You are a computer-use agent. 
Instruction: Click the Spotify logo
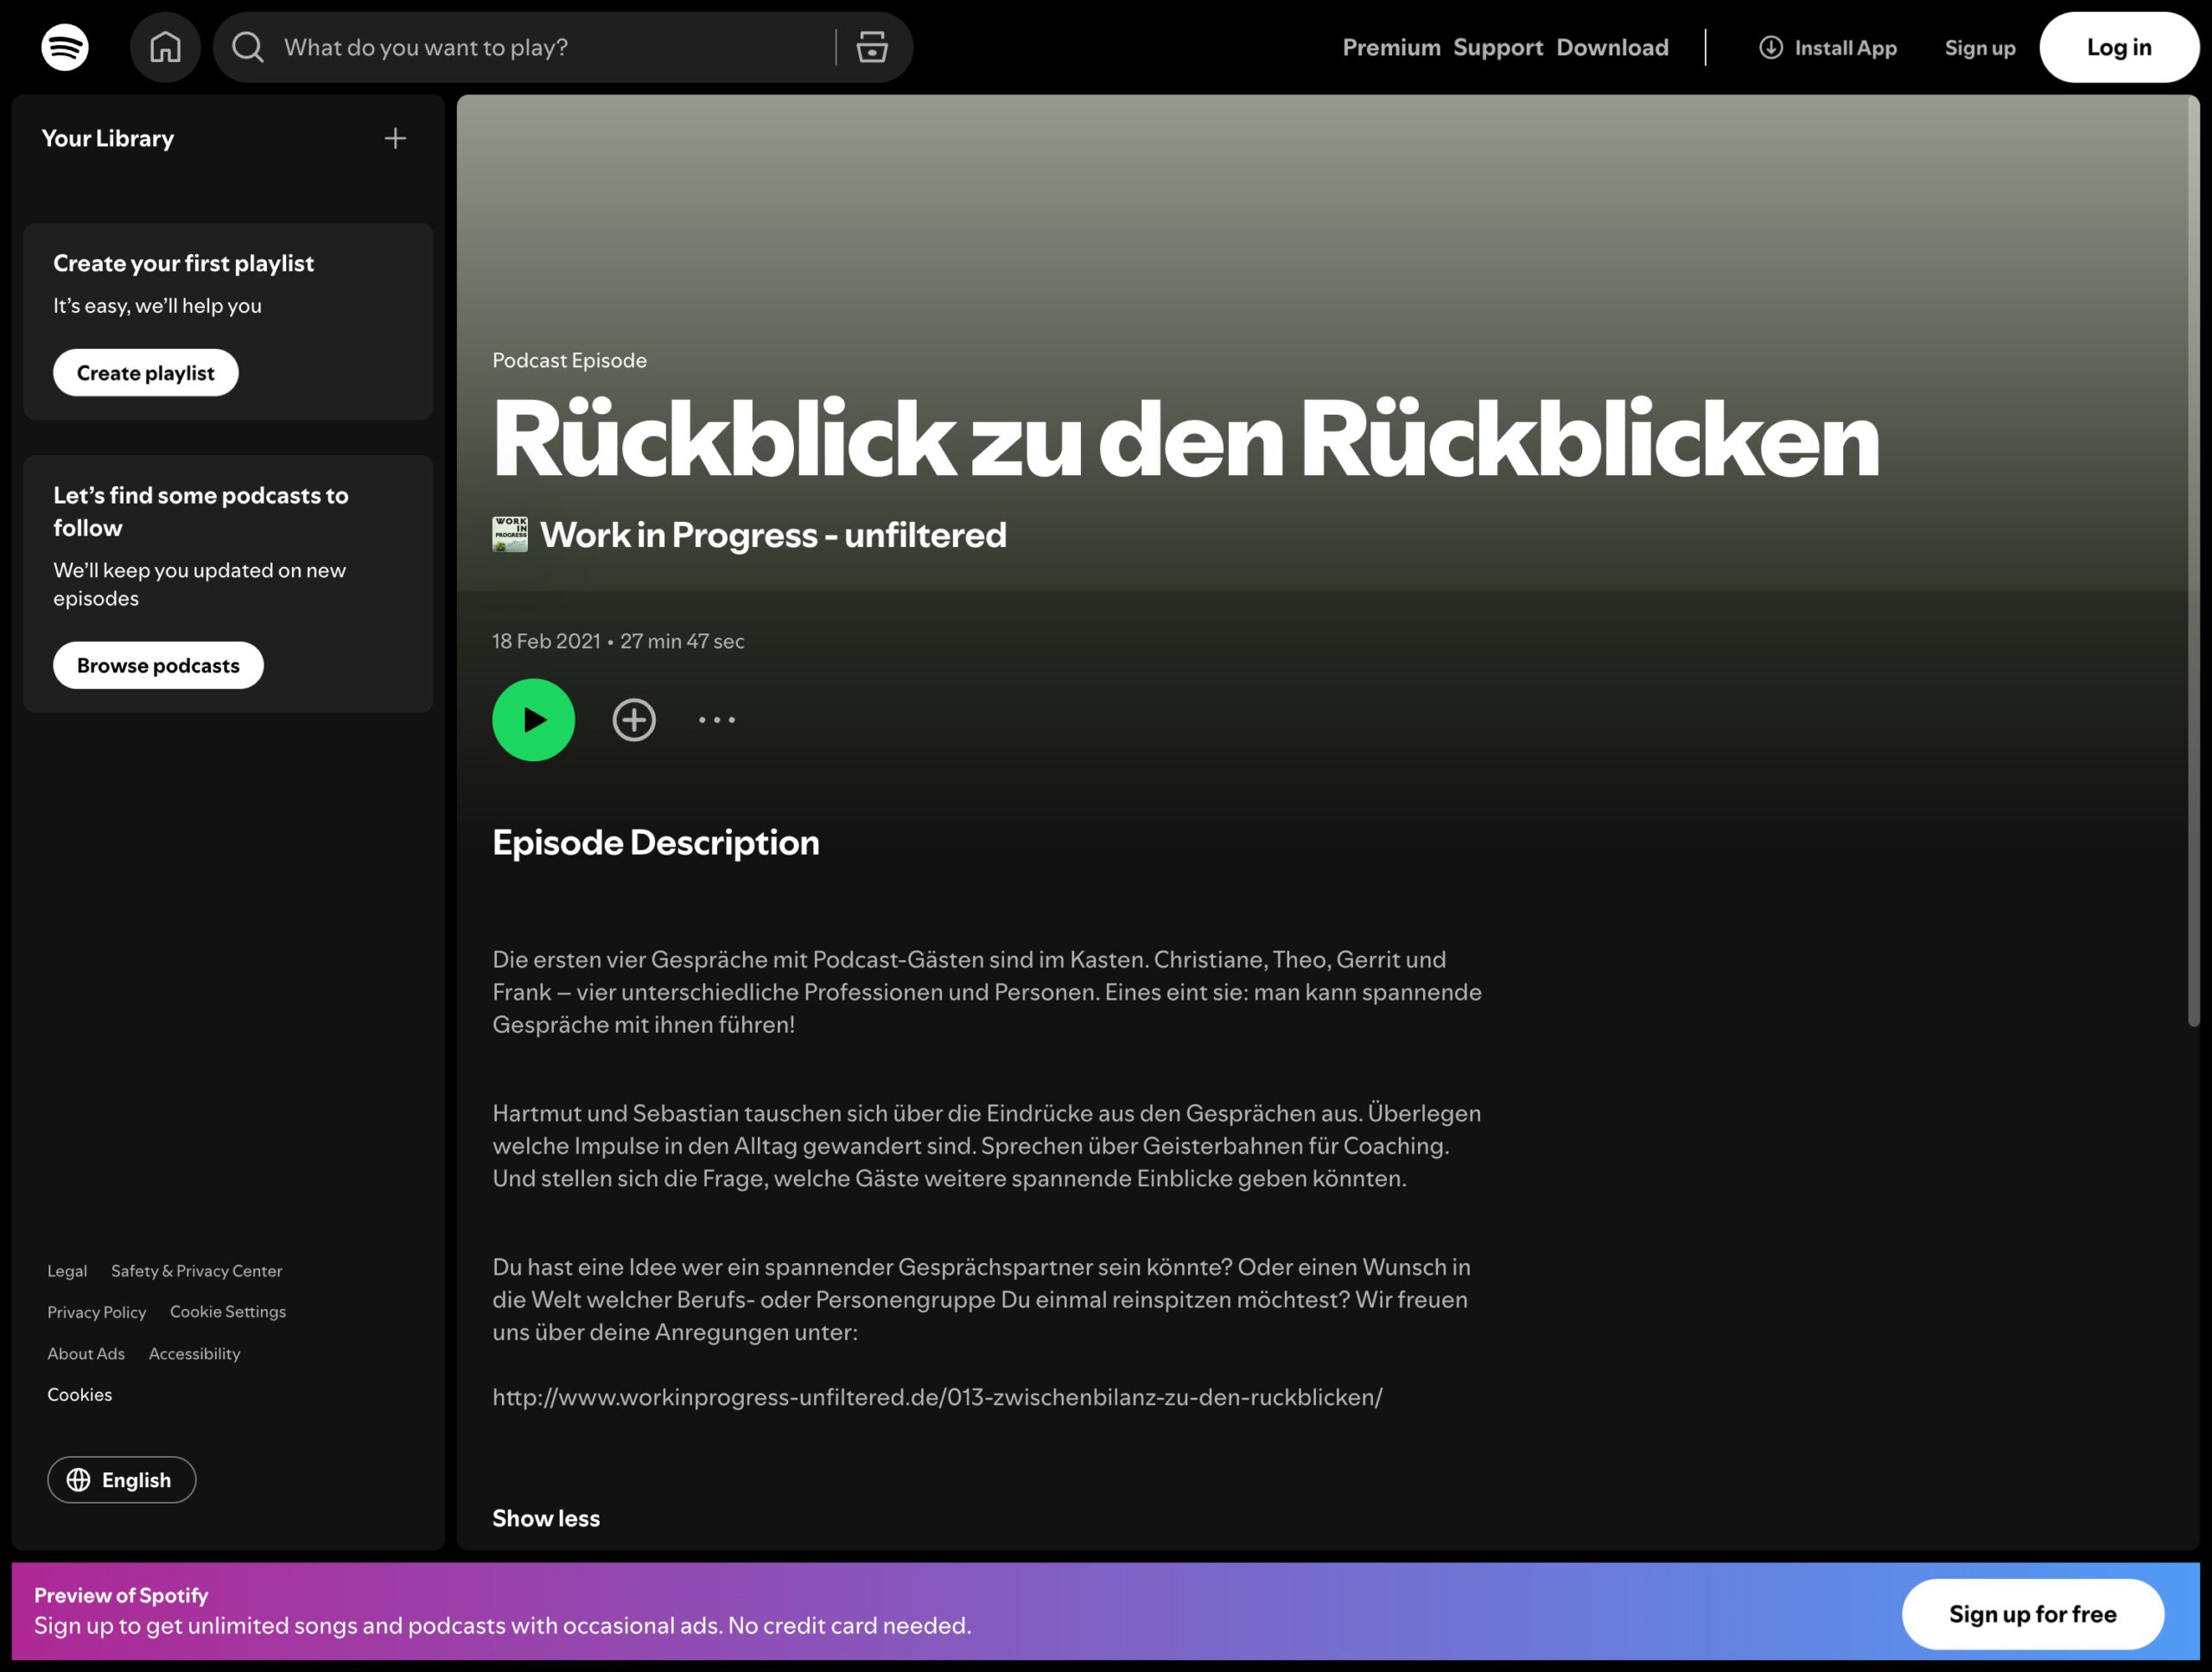point(65,47)
